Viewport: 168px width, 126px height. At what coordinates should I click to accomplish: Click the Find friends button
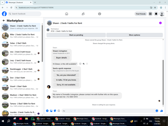point(141,14)
